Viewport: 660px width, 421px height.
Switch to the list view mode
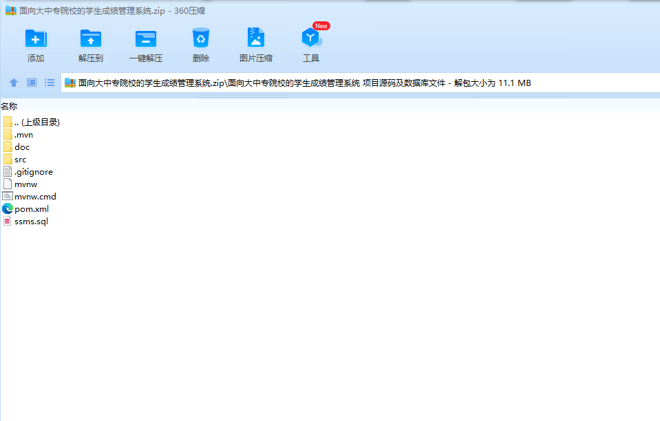click(50, 83)
